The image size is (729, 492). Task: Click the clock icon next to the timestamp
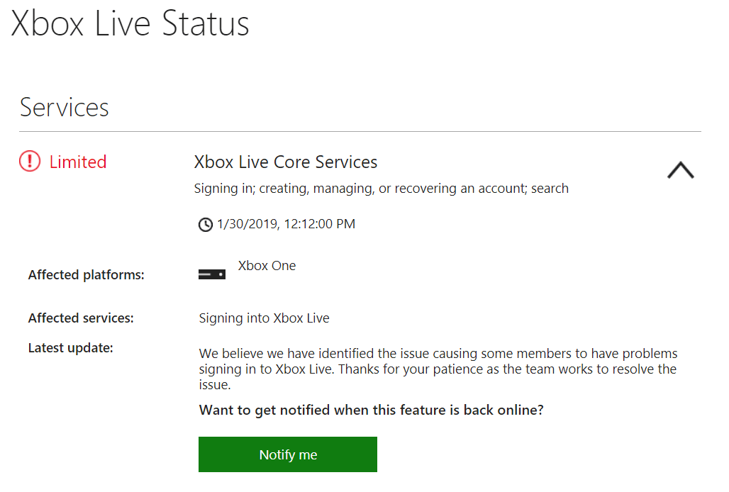(x=205, y=224)
